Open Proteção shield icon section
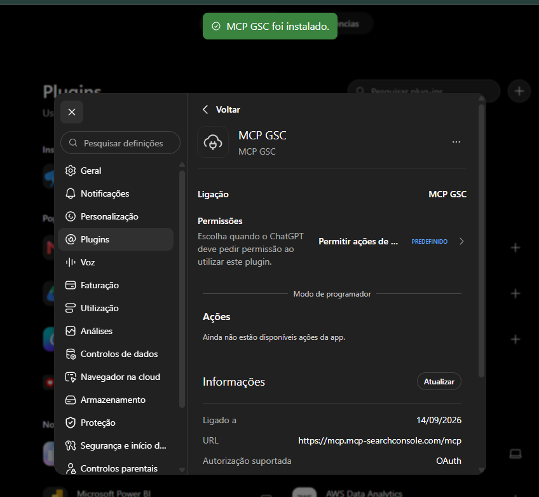The width and height of the screenshot is (539, 497). 71,423
